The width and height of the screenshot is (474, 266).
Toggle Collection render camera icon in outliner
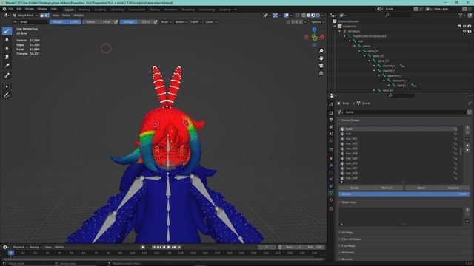tap(470, 27)
